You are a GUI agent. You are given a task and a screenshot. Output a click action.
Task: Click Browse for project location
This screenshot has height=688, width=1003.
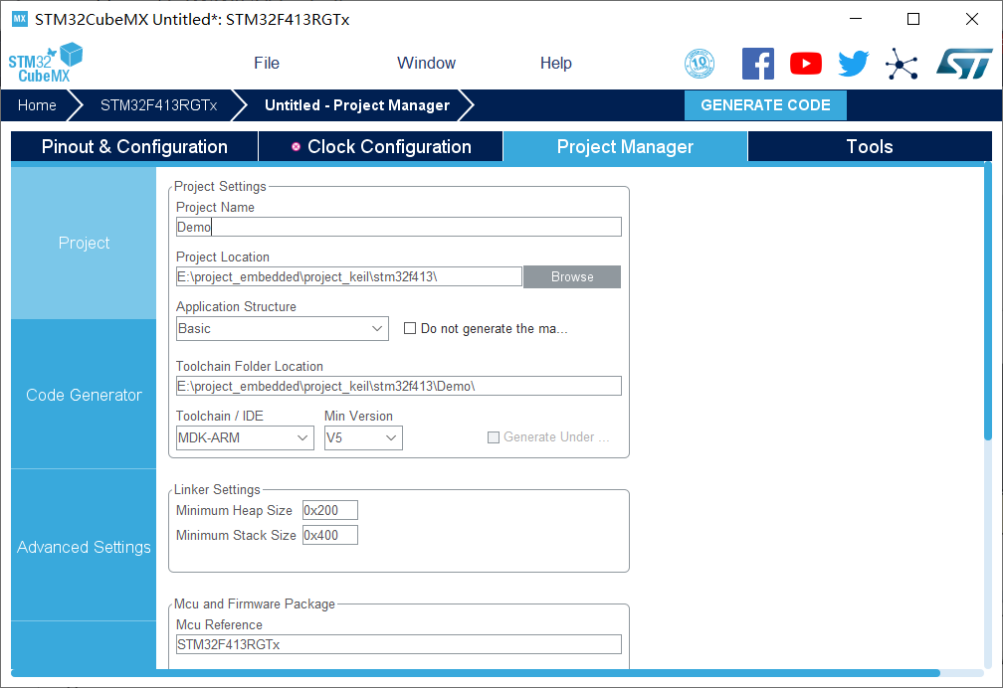coord(572,276)
